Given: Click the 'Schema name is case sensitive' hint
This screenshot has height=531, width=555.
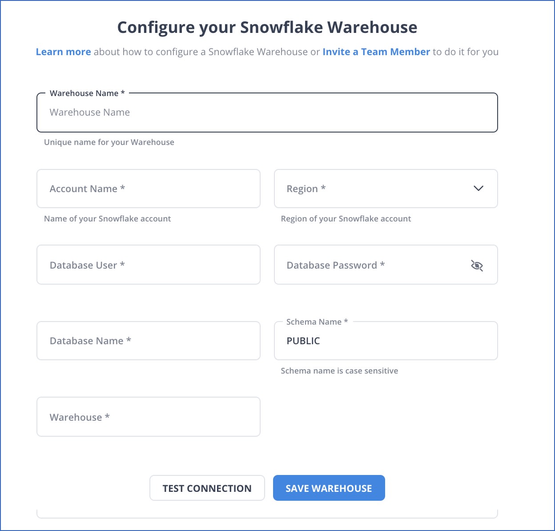Looking at the screenshot, I should tap(339, 371).
